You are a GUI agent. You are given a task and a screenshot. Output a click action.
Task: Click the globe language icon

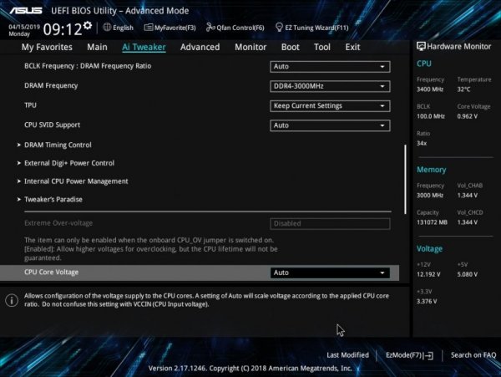point(107,28)
